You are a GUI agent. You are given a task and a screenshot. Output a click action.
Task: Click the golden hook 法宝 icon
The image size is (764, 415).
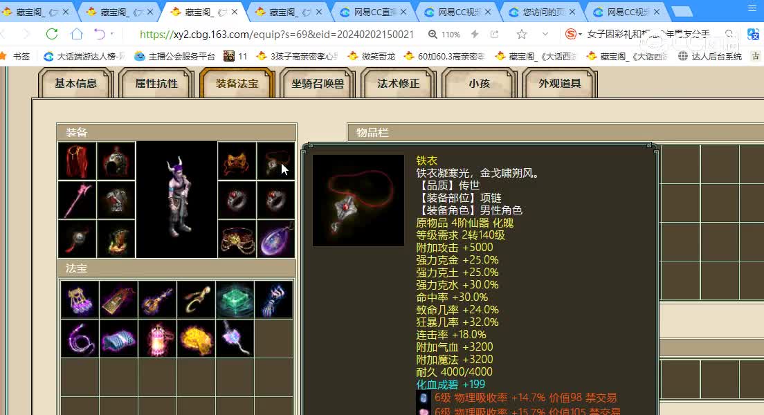click(196, 299)
